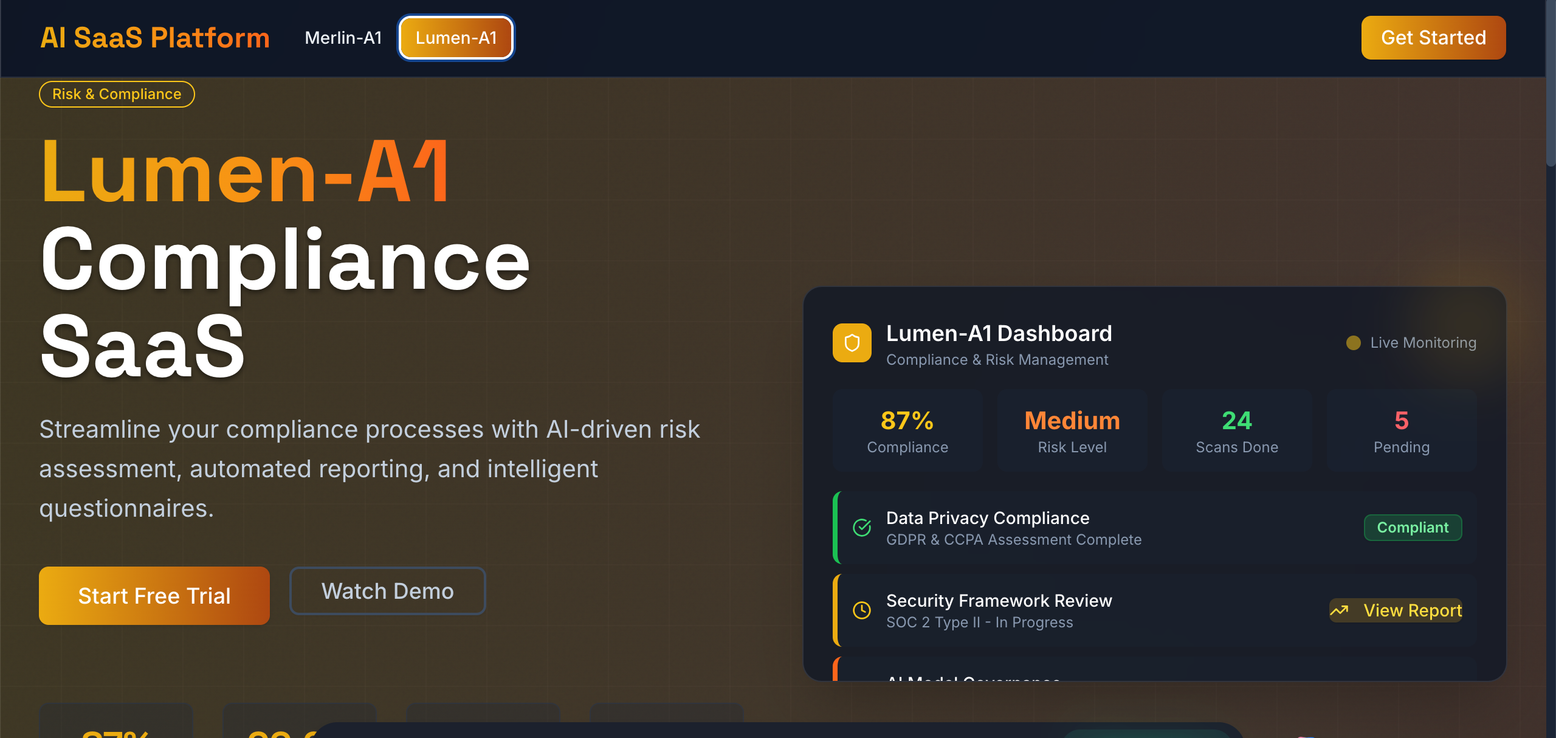Click the Get Started button
The height and width of the screenshot is (738, 1556).
[x=1433, y=38]
